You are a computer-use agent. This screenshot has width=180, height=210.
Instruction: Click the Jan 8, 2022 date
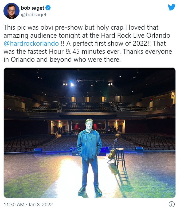[43, 205]
